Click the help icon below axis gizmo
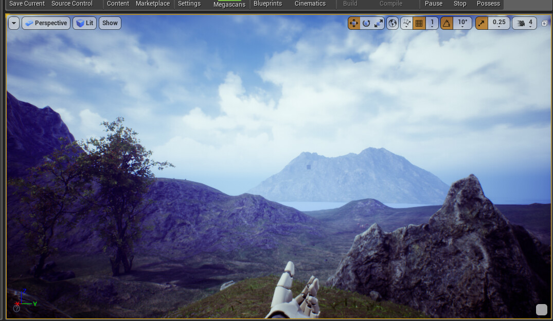The width and height of the screenshot is (553, 321). pos(16,309)
